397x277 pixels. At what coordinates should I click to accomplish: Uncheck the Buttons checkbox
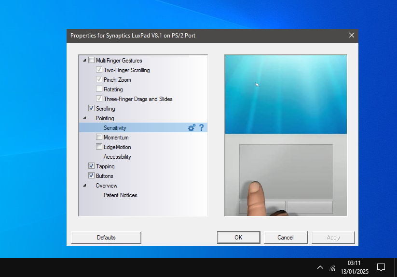click(x=91, y=176)
